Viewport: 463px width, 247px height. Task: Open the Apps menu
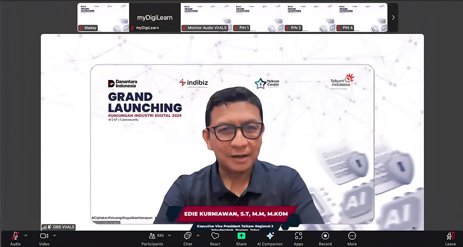[298, 236]
